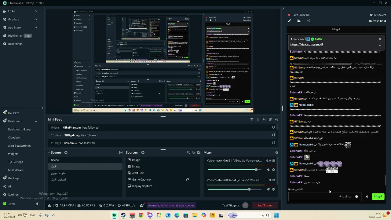This screenshot has height=220, width=391.
Task: Add a new scene with plus icon
Action: point(66,152)
